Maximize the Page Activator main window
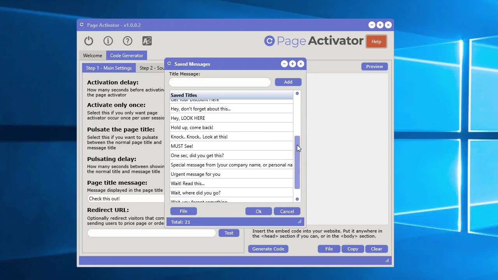The height and width of the screenshot is (280, 498). (380, 25)
